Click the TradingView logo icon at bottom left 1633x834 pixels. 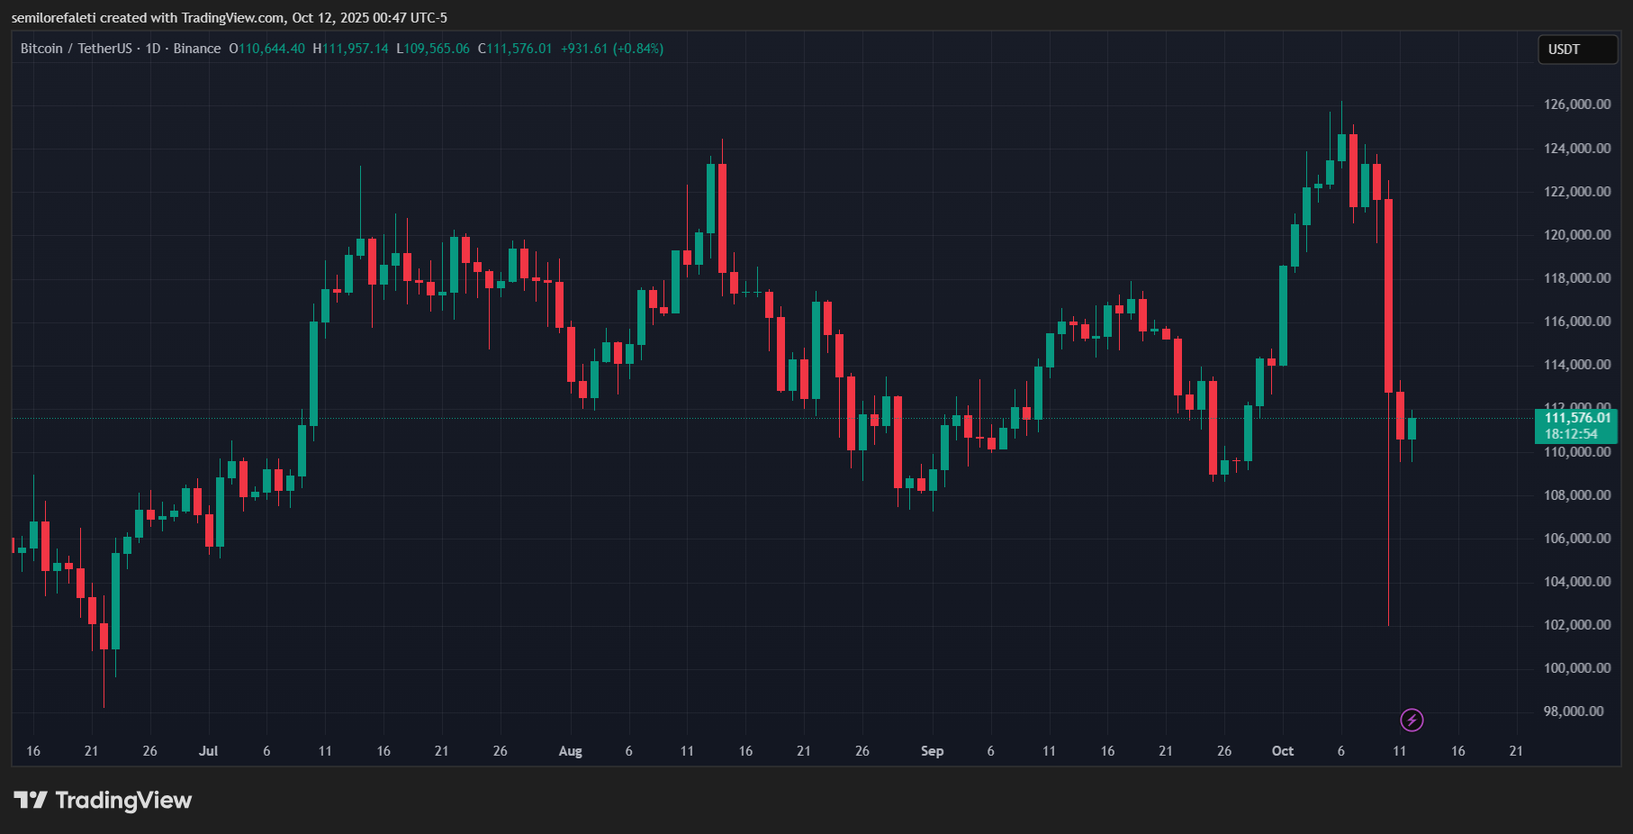(30, 800)
